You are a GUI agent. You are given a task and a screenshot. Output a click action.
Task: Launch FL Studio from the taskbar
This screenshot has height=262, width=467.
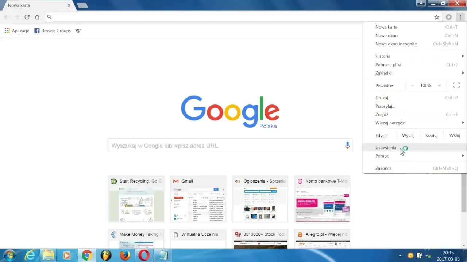(x=106, y=255)
